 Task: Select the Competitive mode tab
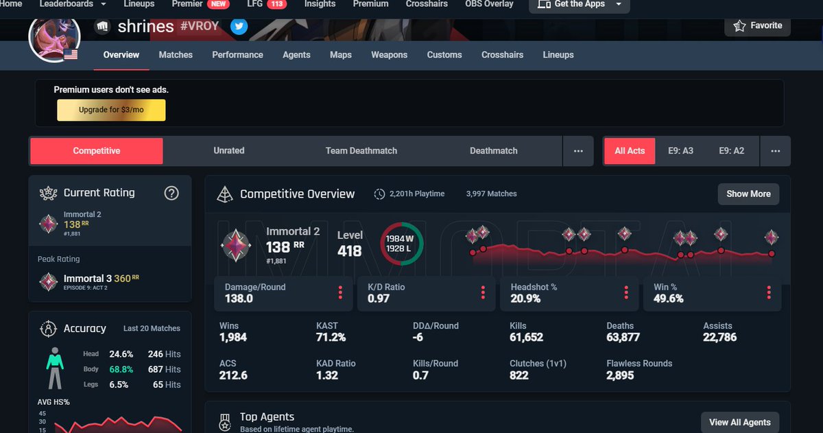97,151
